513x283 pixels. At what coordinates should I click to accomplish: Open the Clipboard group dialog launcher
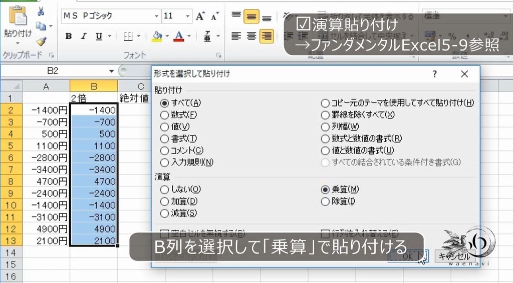(52, 55)
